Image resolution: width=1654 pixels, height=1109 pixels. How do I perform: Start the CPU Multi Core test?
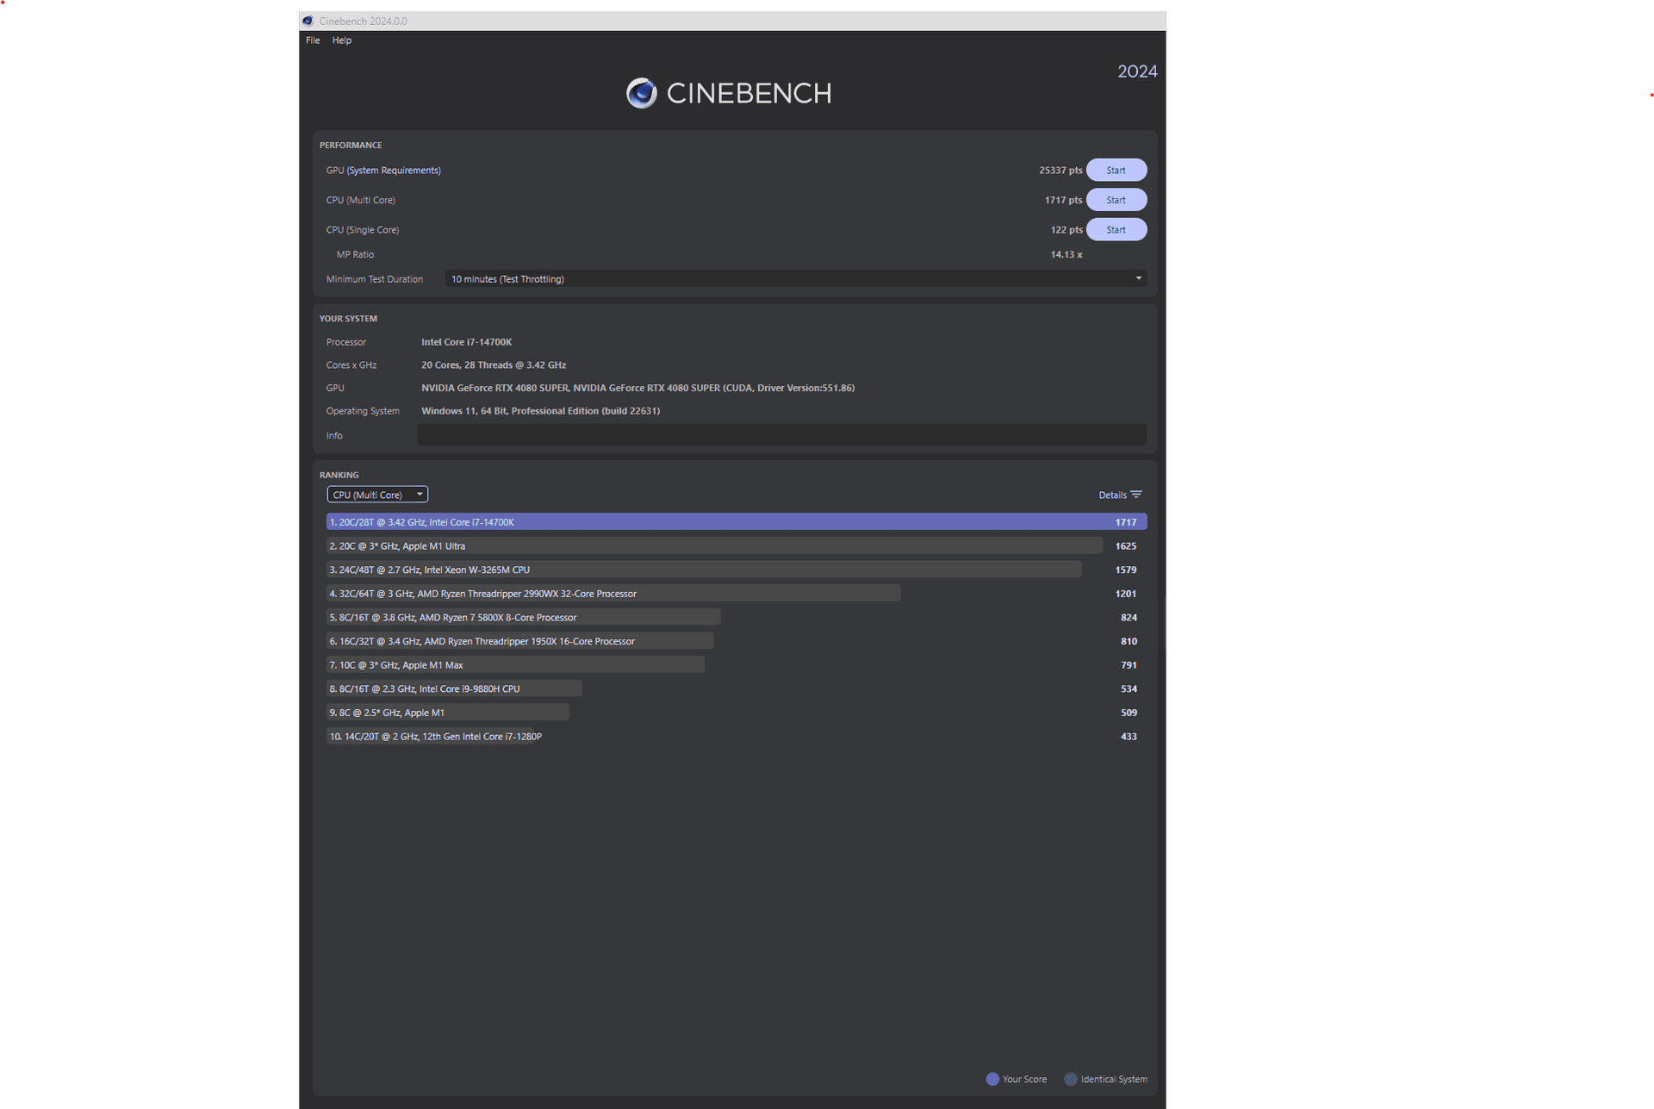click(1116, 200)
